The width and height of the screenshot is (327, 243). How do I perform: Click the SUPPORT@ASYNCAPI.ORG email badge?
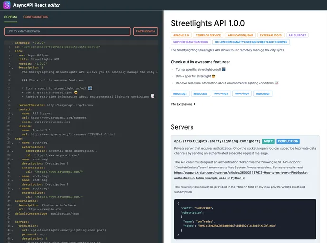pos(191,42)
